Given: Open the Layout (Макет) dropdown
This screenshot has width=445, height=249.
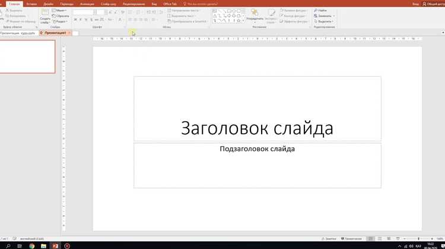Looking at the screenshot, I should click(x=59, y=11).
